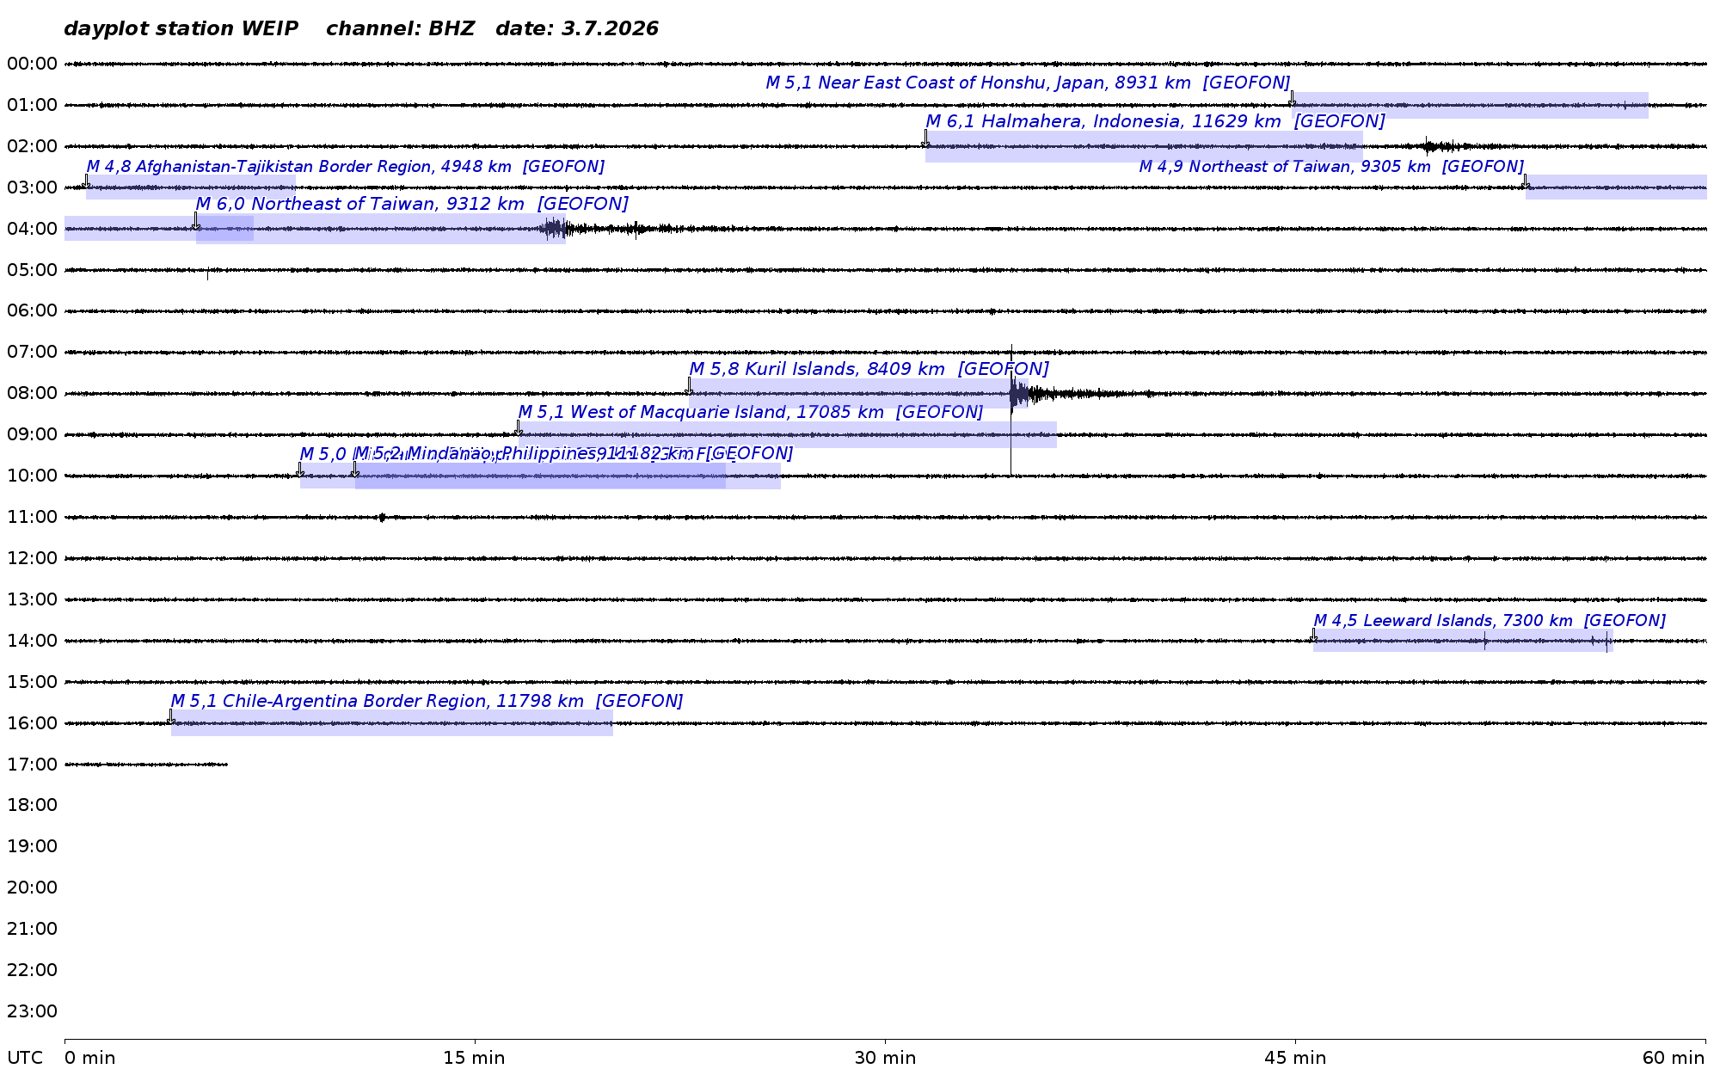Click the 07:00 hour label

pyautogui.click(x=32, y=352)
